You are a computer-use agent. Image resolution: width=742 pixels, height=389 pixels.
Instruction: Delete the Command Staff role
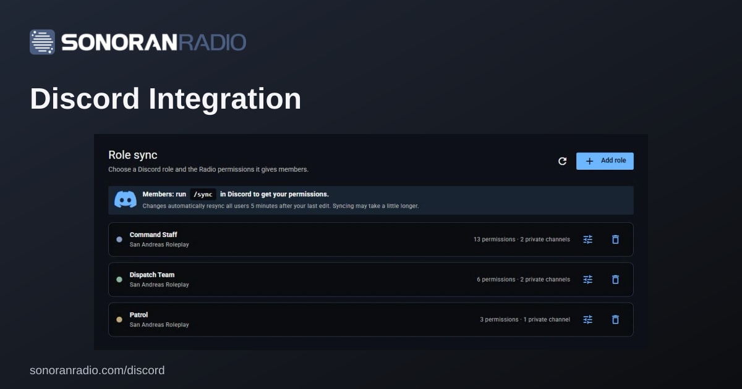(x=615, y=240)
